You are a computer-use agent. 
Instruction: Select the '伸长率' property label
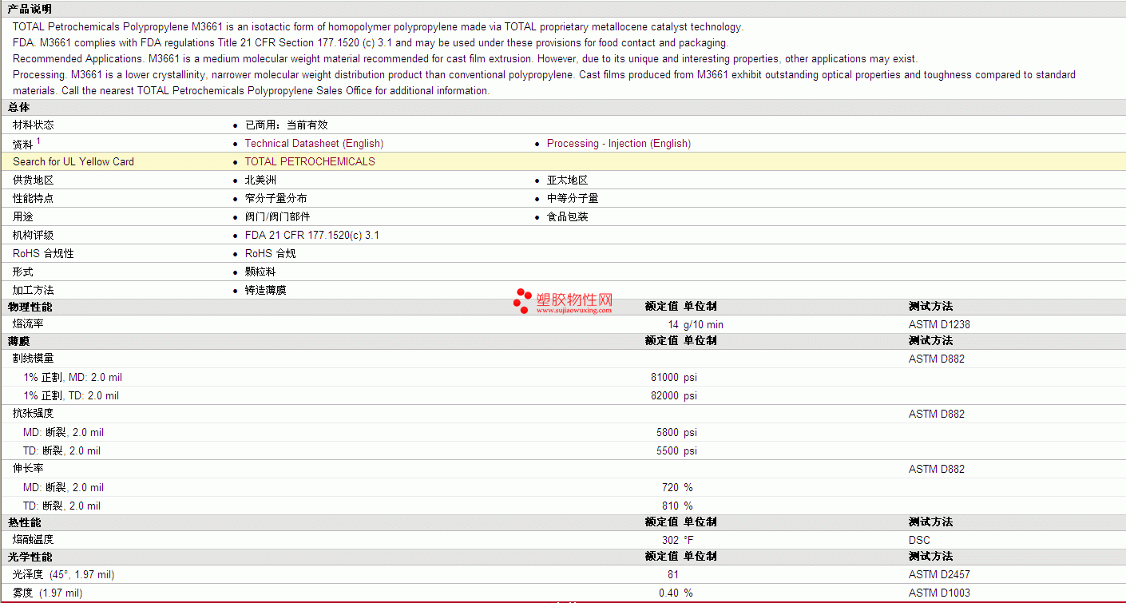point(28,469)
